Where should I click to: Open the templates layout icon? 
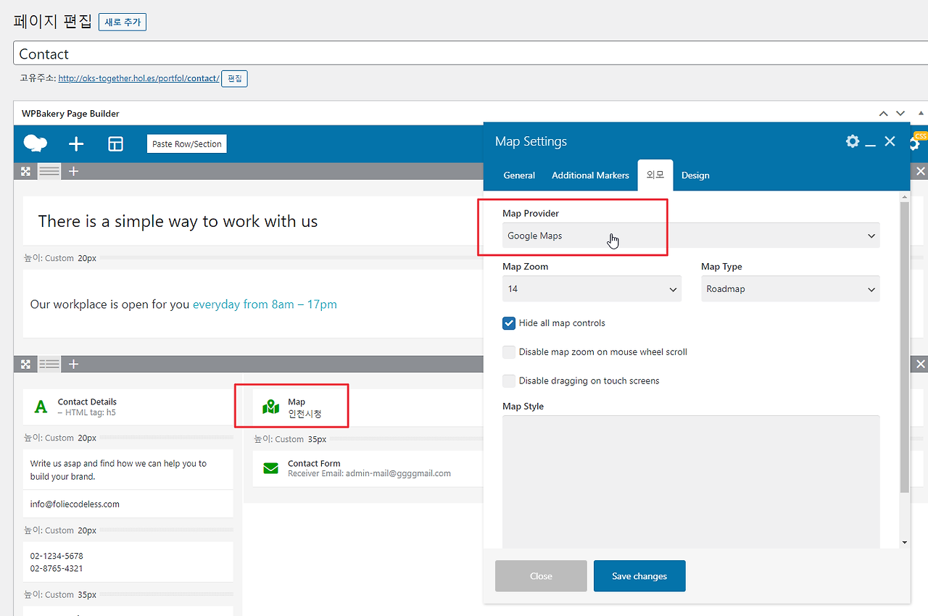click(116, 144)
